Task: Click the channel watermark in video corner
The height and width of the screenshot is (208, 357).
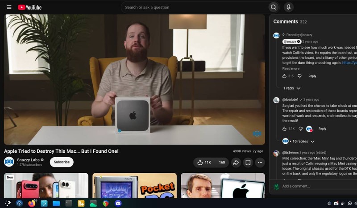Action: click(257, 134)
